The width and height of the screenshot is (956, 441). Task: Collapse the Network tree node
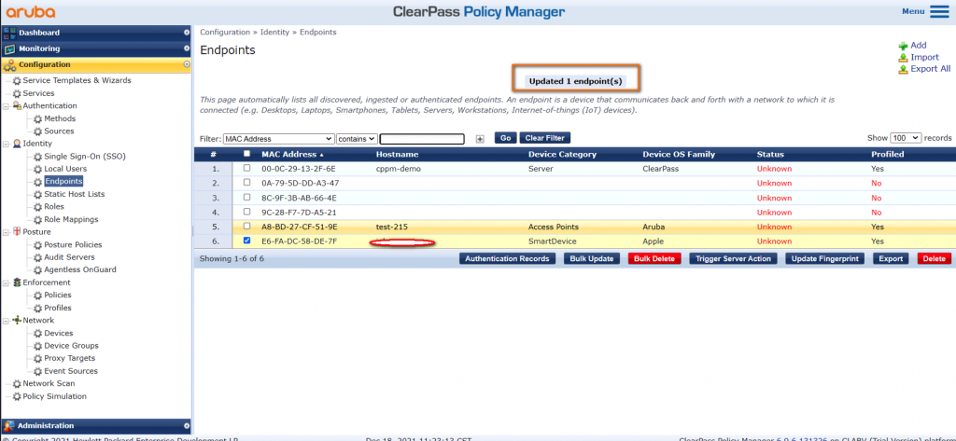point(6,321)
